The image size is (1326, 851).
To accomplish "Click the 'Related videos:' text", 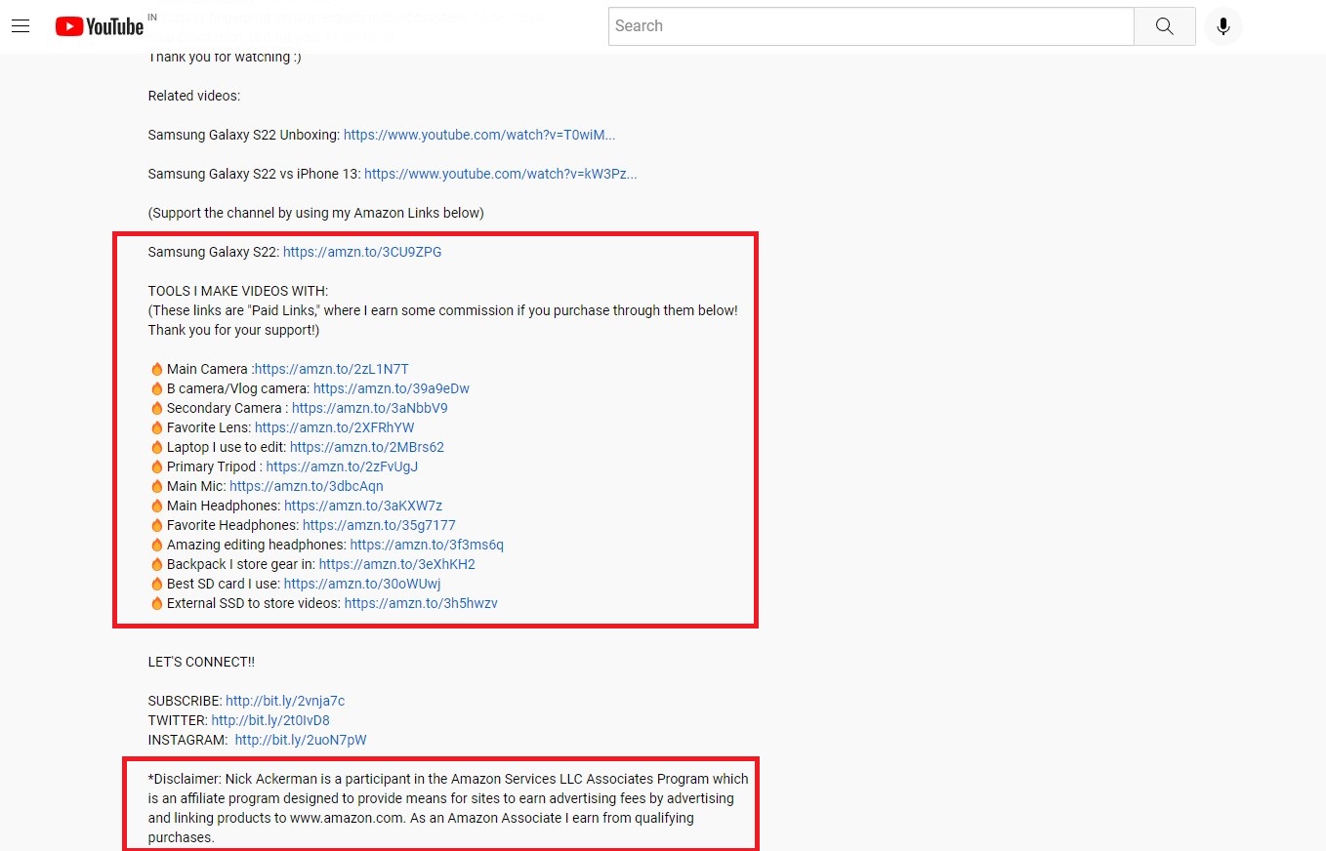I will click(194, 96).
